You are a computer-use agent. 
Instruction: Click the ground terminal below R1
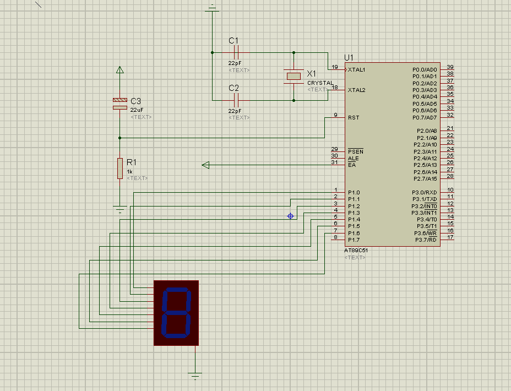pyautogui.click(x=120, y=209)
